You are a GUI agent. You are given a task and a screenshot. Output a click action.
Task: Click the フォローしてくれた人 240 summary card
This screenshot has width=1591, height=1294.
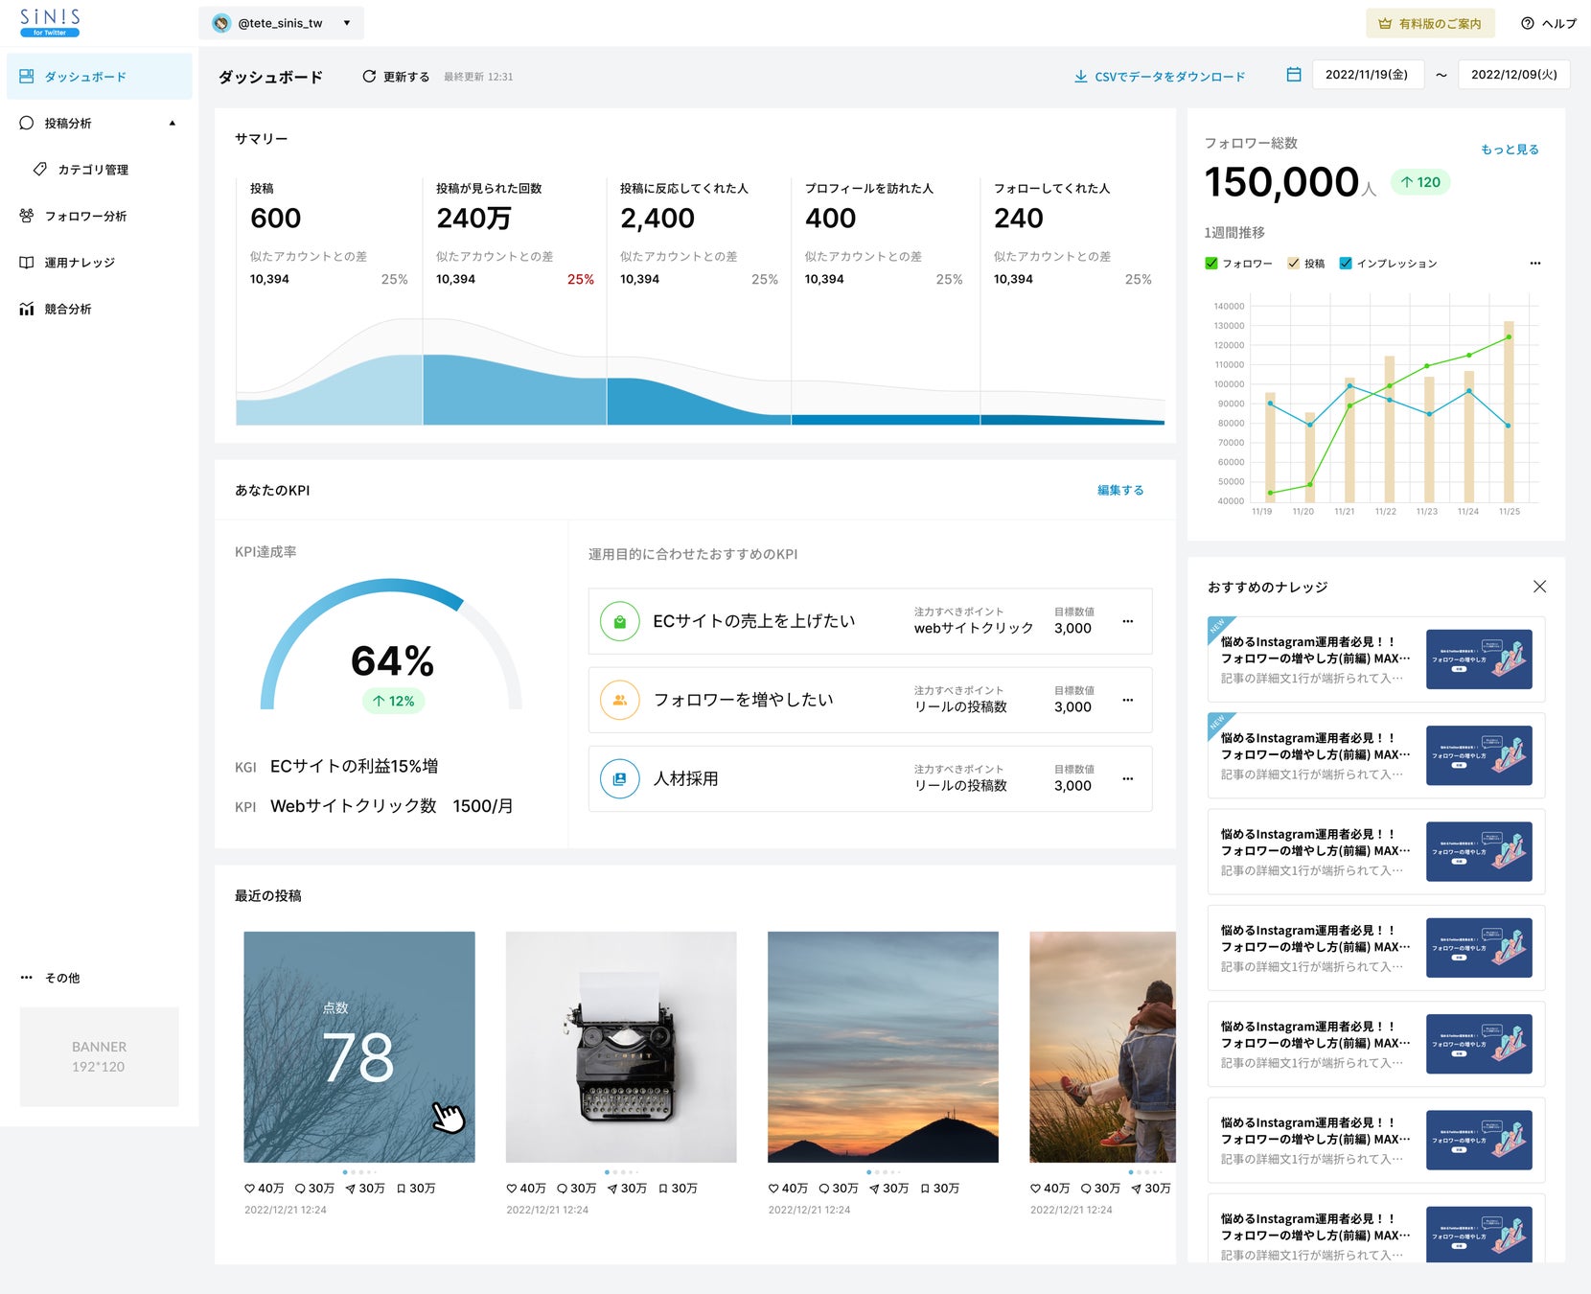[x=1073, y=301]
